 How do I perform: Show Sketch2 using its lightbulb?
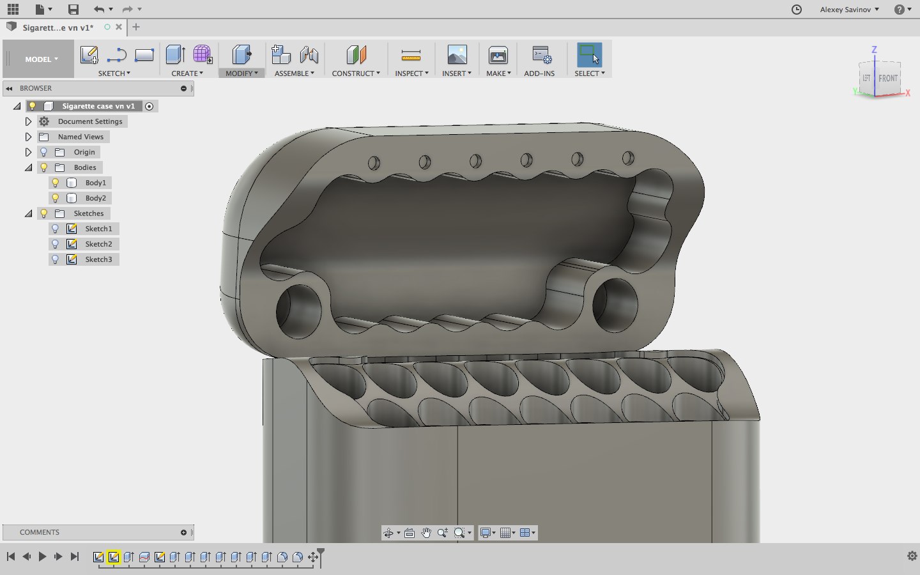point(56,244)
